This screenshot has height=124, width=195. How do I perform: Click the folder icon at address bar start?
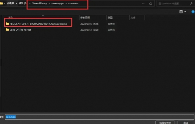click(x=1, y=3)
